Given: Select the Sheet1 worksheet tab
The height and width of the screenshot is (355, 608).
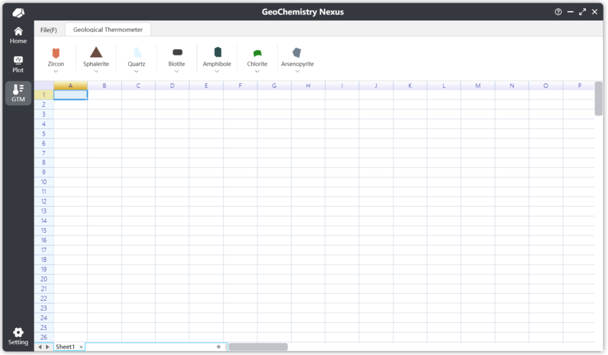Looking at the screenshot, I should pyautogui.click(x=65, y=347).
